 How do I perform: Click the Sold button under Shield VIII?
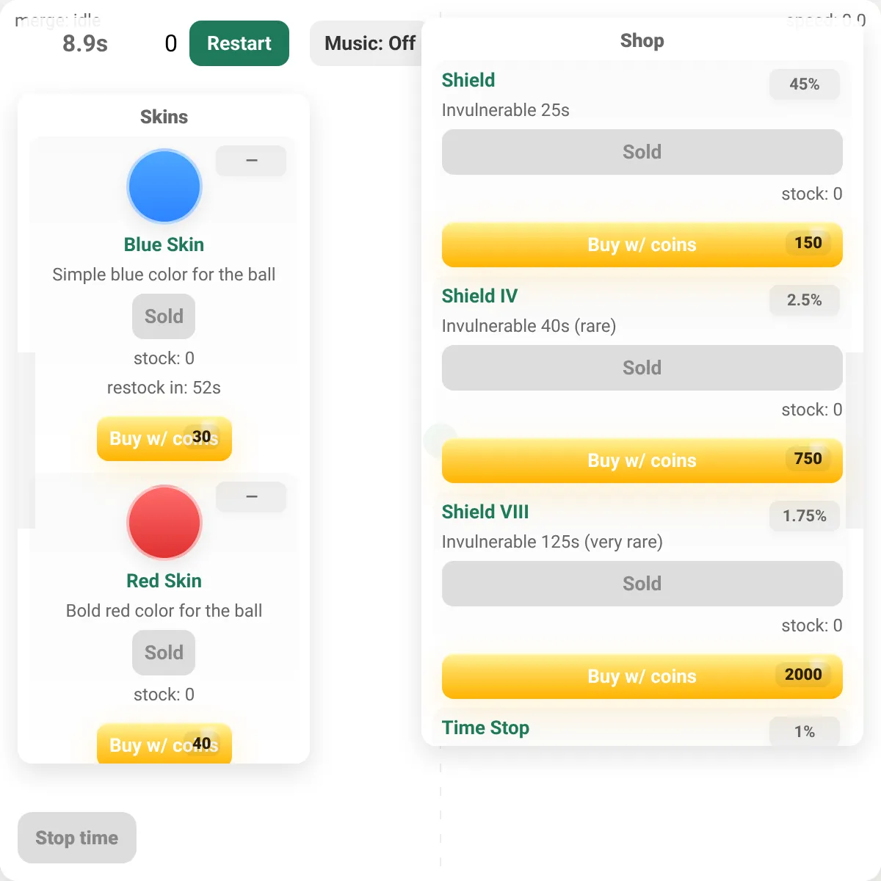point(642,584)
